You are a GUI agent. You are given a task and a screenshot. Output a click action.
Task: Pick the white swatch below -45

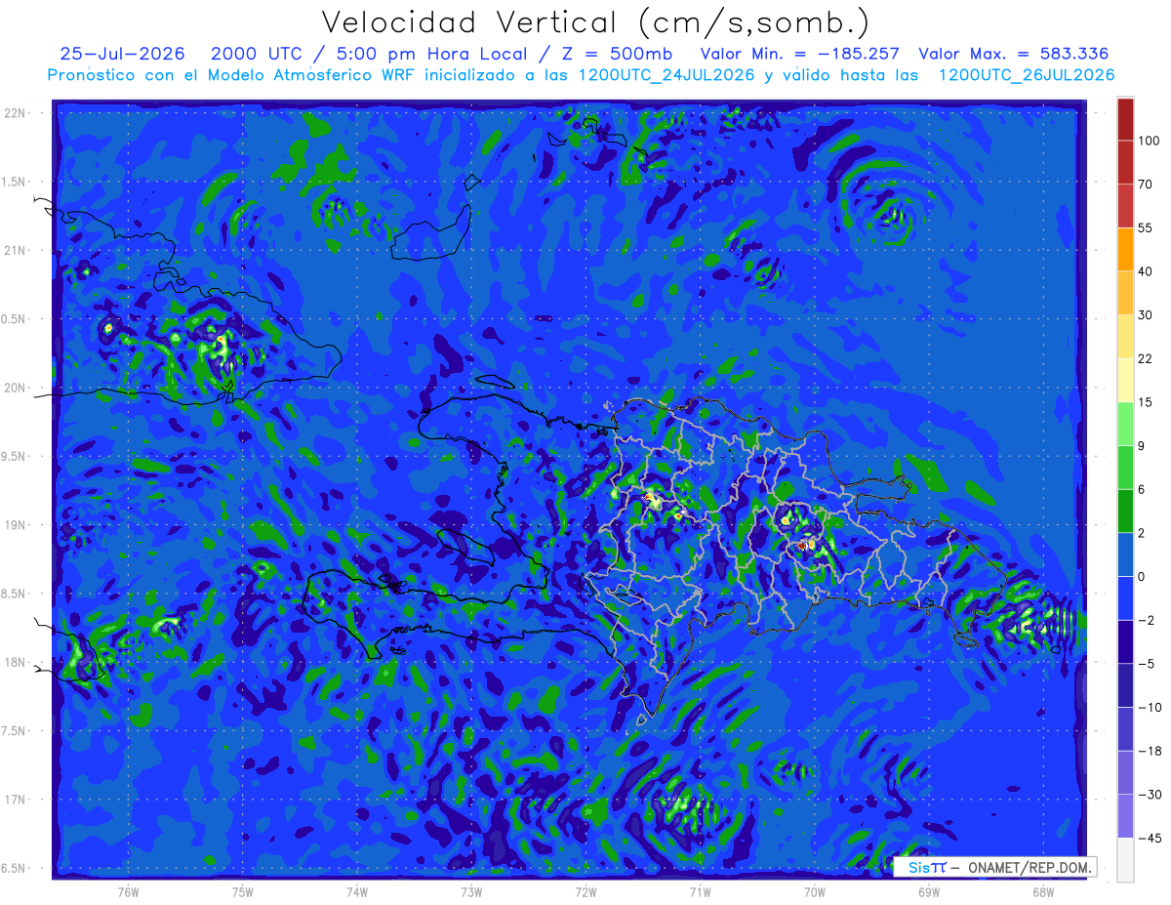[1125, 859]
